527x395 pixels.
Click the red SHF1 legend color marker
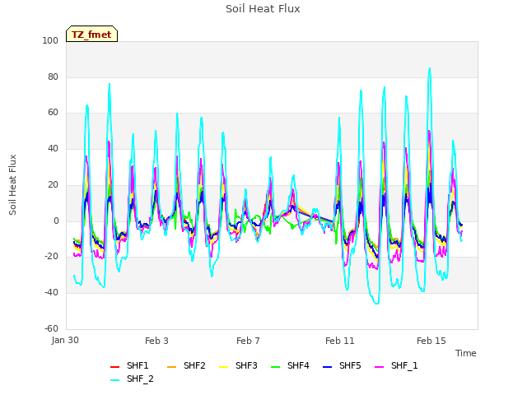point(115,367)
